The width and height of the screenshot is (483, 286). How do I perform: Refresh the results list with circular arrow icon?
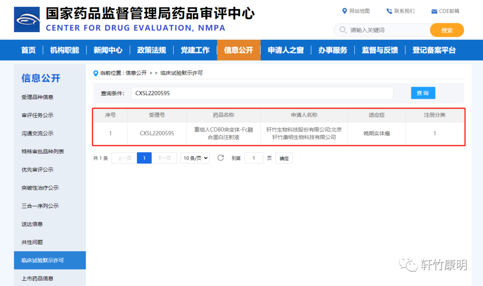coord(220,158)
